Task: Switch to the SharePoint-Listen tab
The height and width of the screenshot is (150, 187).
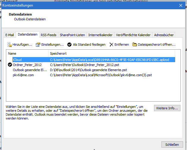Action: point(72,35)
